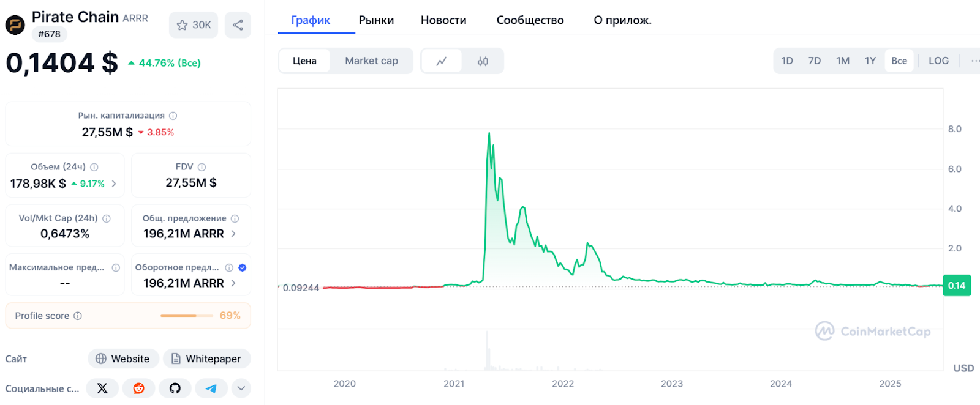980x405 pixels.
Task: Click the 2020 label on the time axis
Action: [345, 384]
